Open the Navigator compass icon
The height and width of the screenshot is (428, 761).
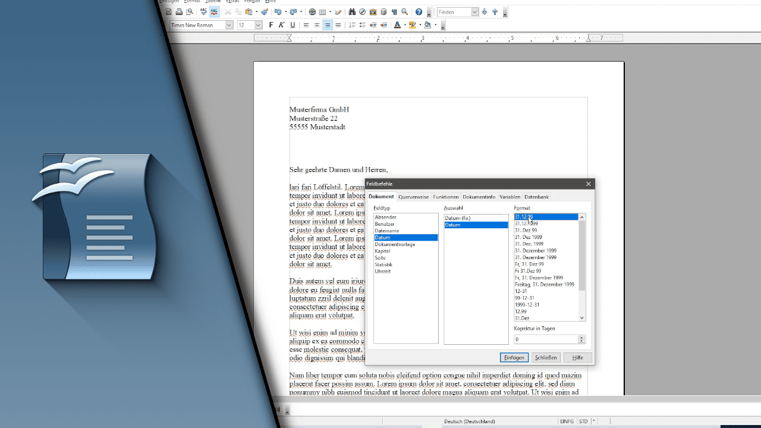(362, 11)
